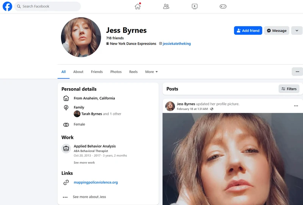Click the Message button

tap(276, 31)
